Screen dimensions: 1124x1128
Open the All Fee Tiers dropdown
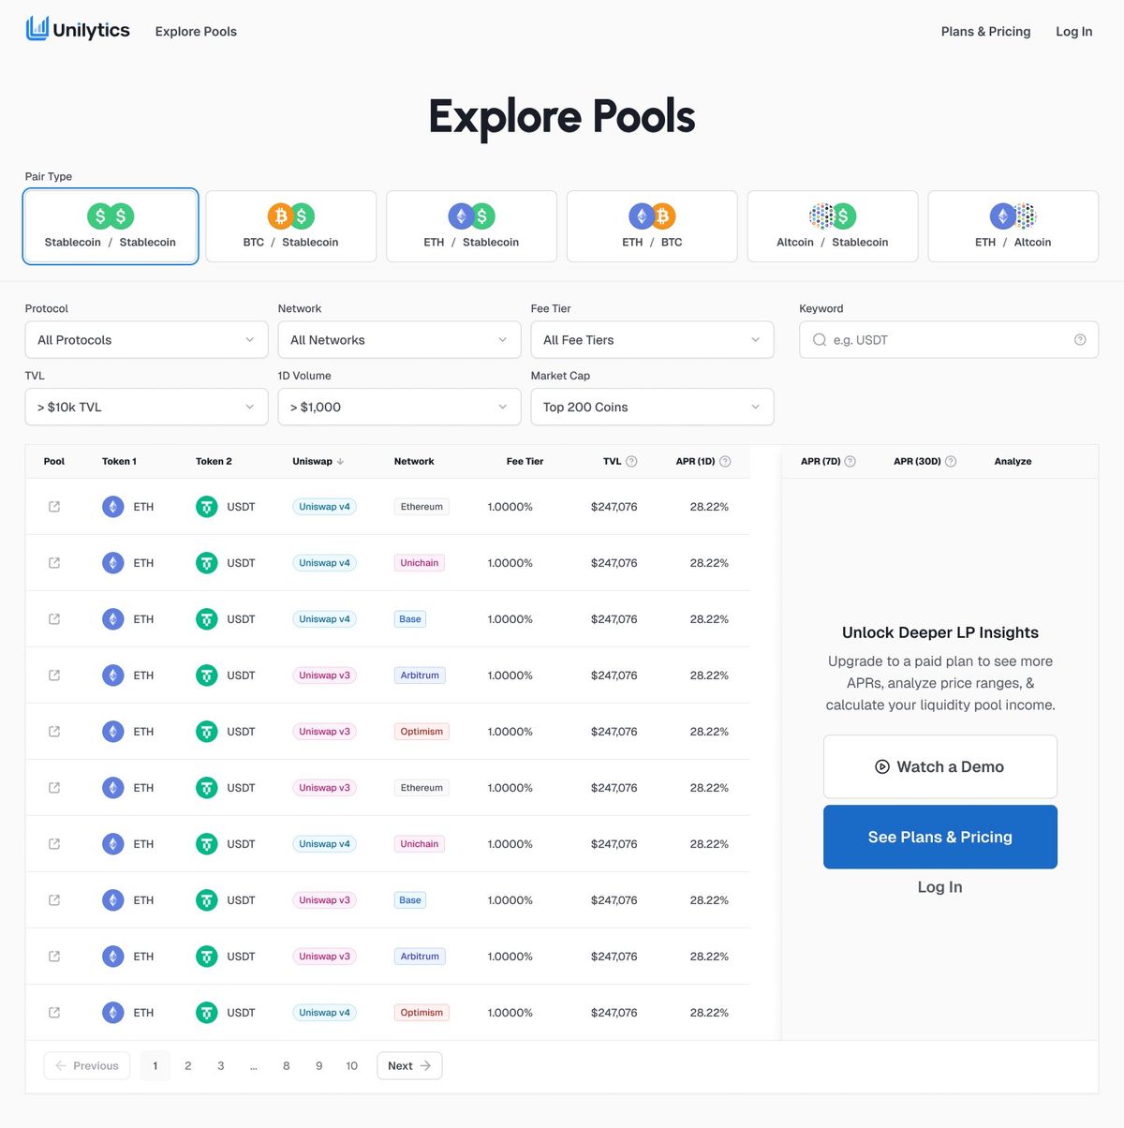point(652,340)
